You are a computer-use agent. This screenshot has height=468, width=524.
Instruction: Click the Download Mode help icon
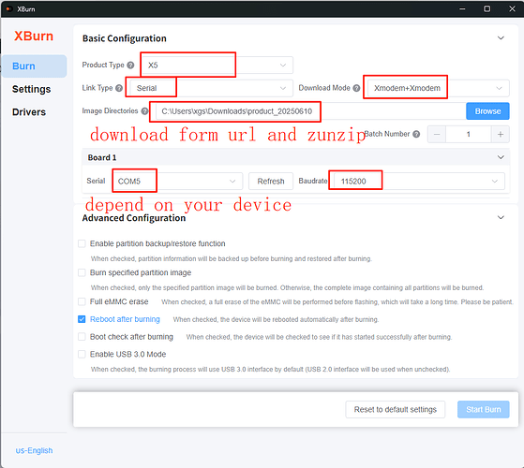pos(356,88)
